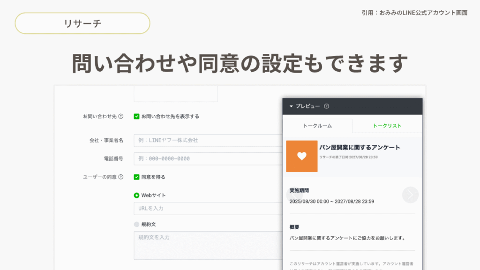This screenshot has height=270, width=480.
Task: Open the help icon next to プレビュー
Action: (327, 106)
